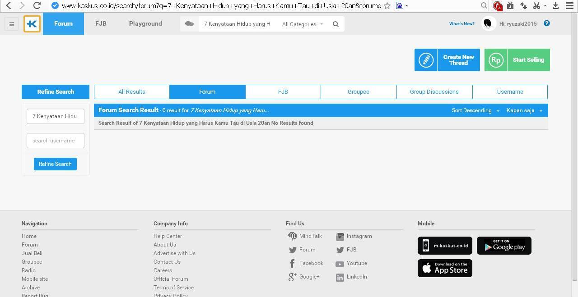Image resolution: width=578 pixels, height=297 pixels.
Task: Switch to the FJB results tab
Action: (283, 91)
